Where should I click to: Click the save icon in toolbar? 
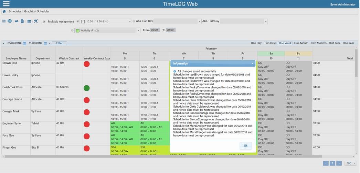pyautogui.click(x=4, y=21)
